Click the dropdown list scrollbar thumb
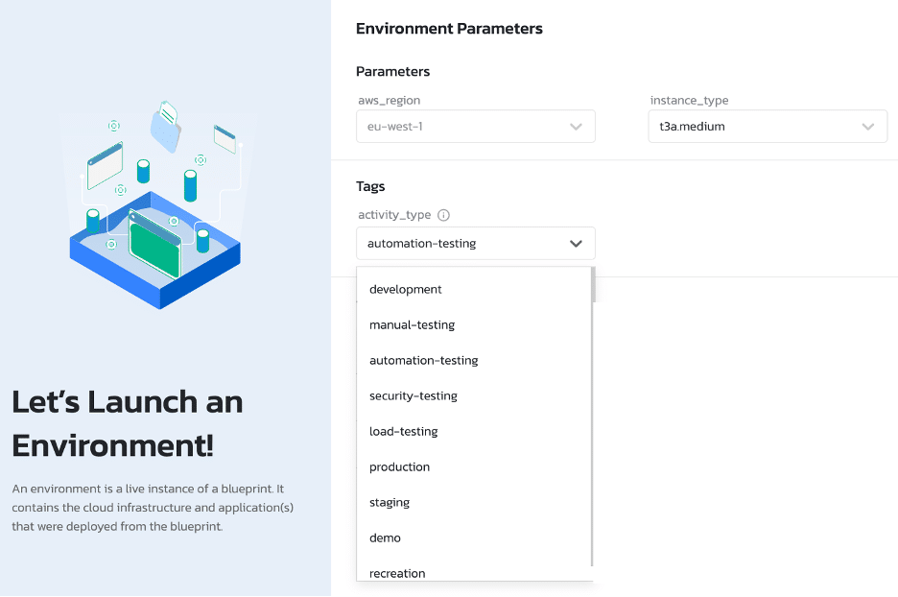 click(593, 284)
